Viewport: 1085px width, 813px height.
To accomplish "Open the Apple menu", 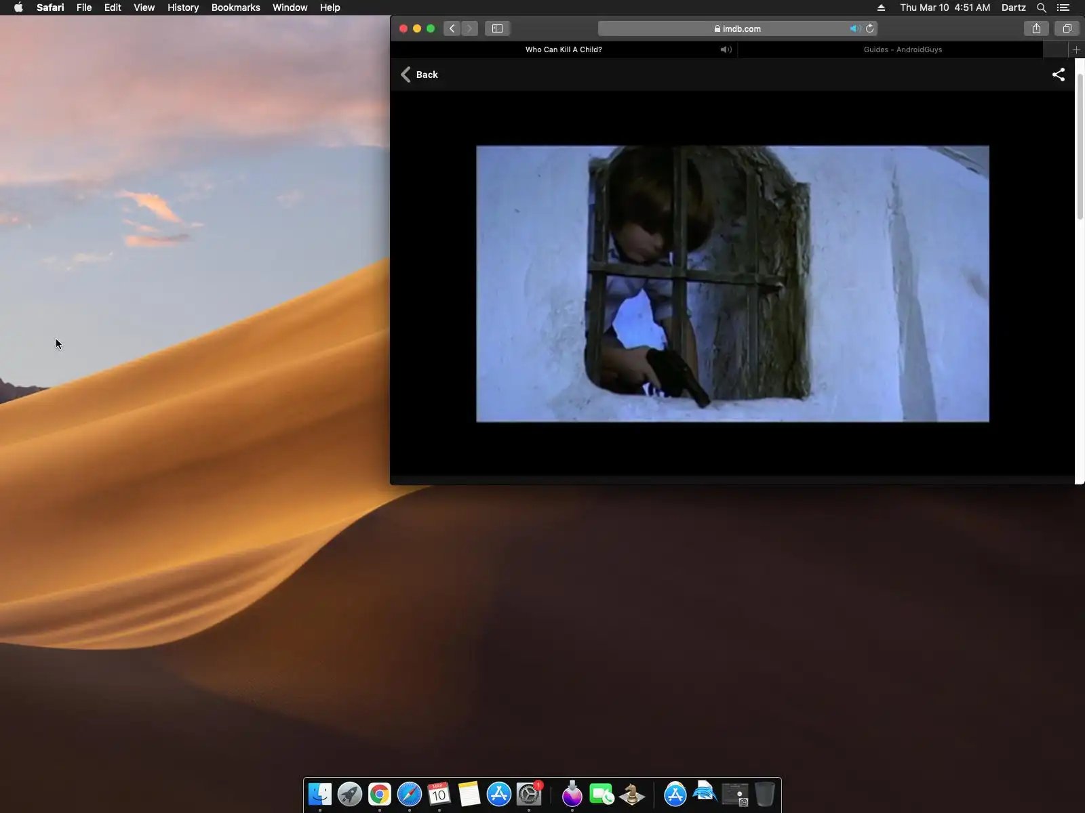I will point(18,7).
